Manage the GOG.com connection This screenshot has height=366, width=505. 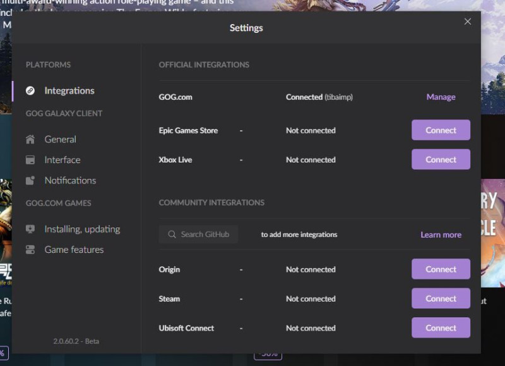point(441,97)
